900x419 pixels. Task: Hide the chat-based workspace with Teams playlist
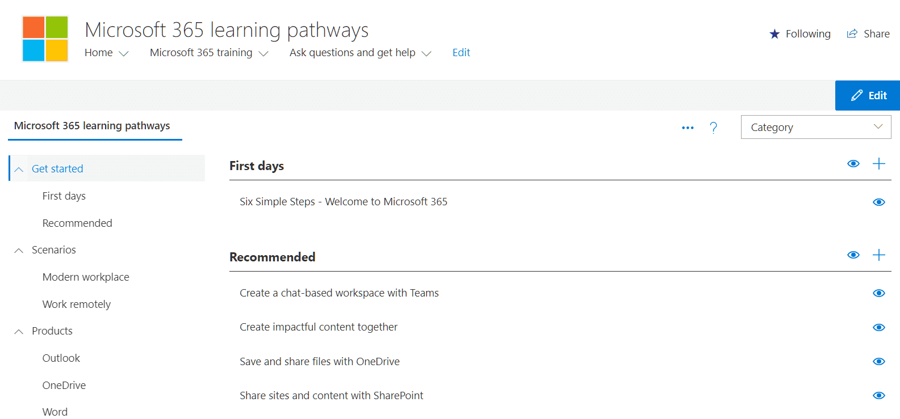point(879,293)
